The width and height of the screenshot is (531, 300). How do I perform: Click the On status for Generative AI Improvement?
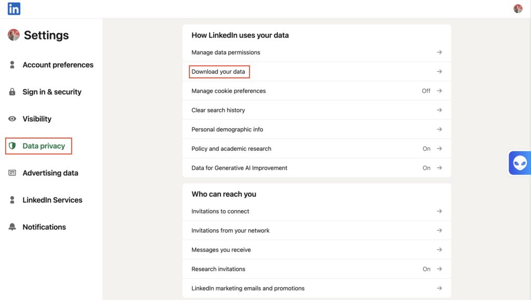pyautogui.click(x=426, y=168)
